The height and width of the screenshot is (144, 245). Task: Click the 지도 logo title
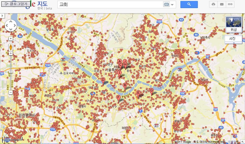(42, 4)
